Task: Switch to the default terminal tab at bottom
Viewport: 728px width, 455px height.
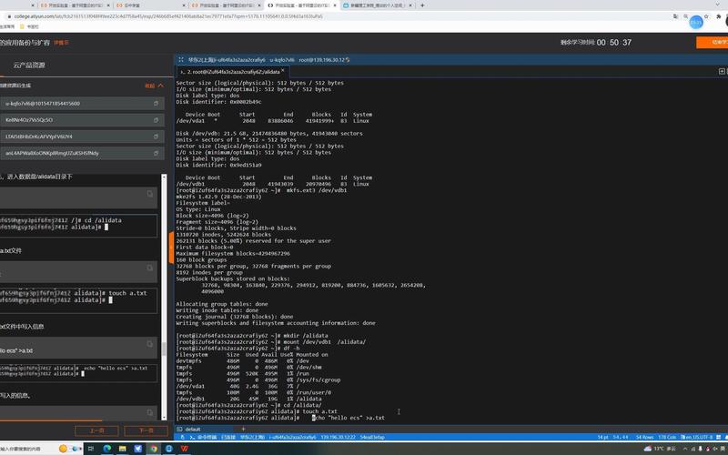Action: pos(192,429)
